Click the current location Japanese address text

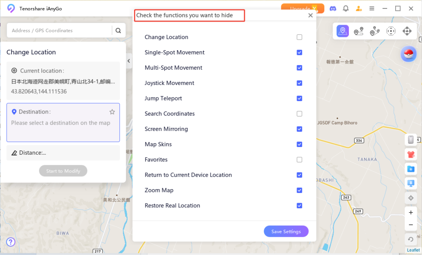coord(63,82)
